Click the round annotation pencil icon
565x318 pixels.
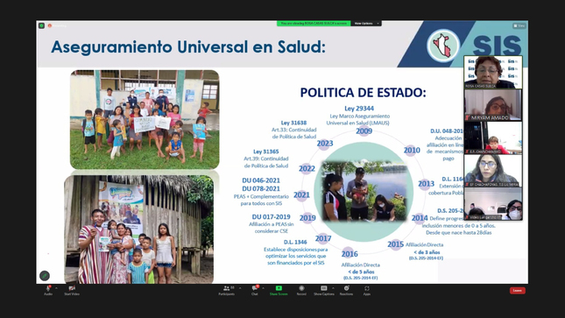pos(45,275)
